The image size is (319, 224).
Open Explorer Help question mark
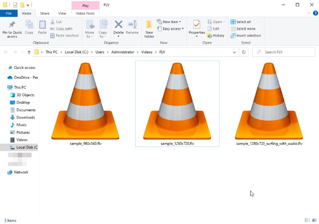coord(315,13)
